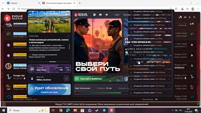Click the pr_64.png error notification text
201x113 pixels.
click(148, 52)
